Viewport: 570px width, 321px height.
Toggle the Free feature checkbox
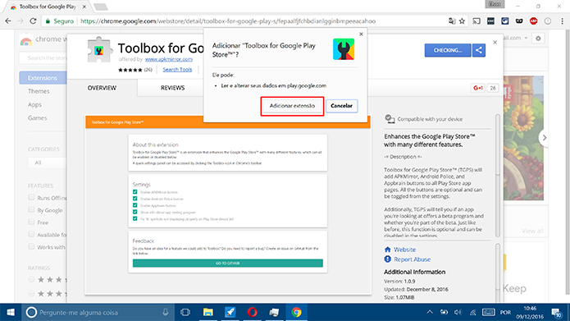(x=31, y=222)
